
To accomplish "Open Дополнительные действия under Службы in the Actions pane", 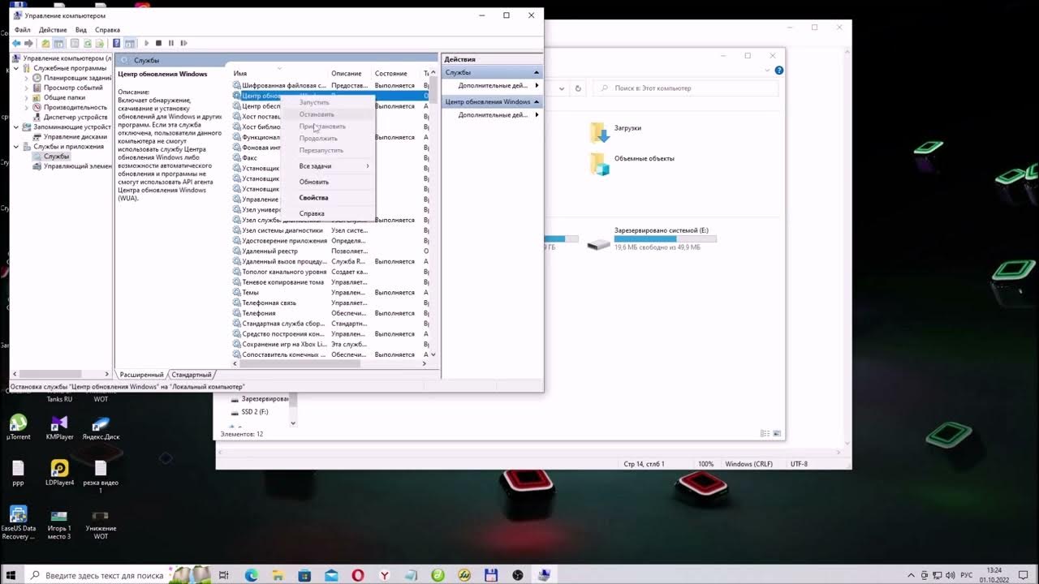I will click(x=493, y=85).
